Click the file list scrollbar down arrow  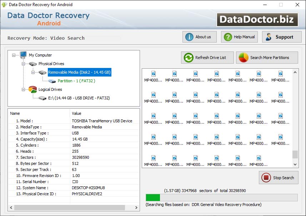coord(295,164)
